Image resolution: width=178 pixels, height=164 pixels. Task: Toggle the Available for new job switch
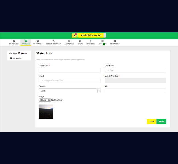coord(91,35)
